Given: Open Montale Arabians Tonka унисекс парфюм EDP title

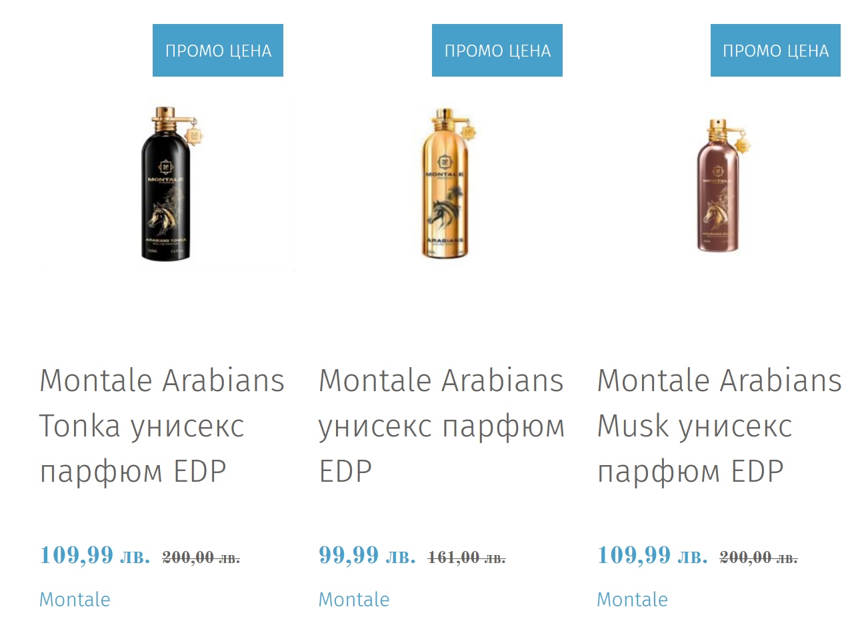Looking at the screenshot, I should coord(162,426).
